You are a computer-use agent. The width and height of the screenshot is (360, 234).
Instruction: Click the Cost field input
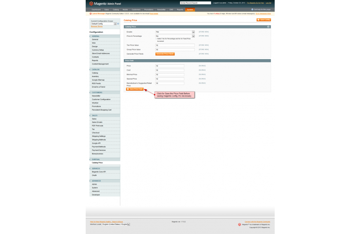170,70
